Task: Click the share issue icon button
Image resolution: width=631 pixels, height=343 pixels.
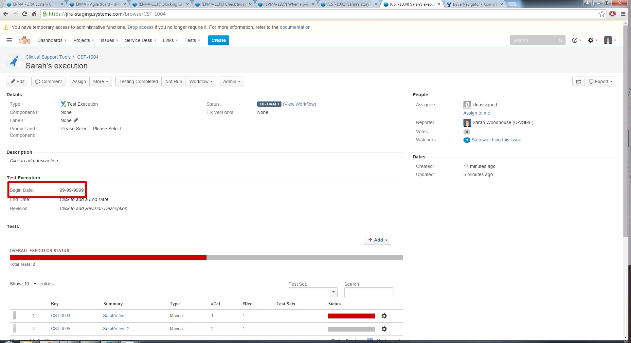Action: pyautogui.click(x=578, y=81)
